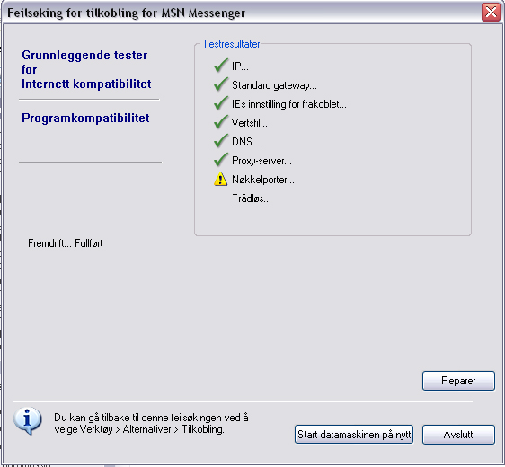
Task: Click the blue information bubble icon
Action: pos(28,421)
